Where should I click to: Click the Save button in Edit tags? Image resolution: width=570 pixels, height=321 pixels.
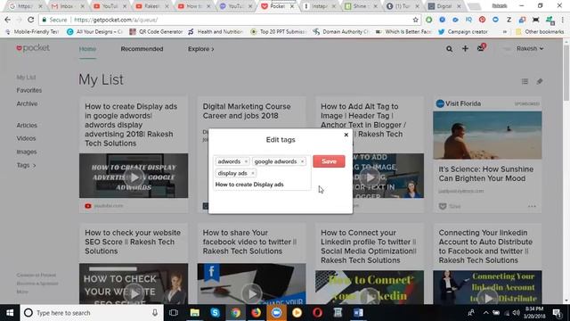coord(329,161)
